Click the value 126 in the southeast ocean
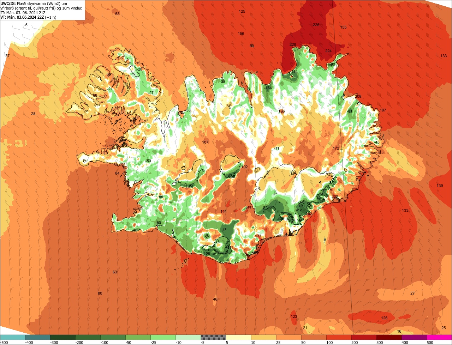Image resolution: width=452 pixels, height=345 pixels. 384,318
